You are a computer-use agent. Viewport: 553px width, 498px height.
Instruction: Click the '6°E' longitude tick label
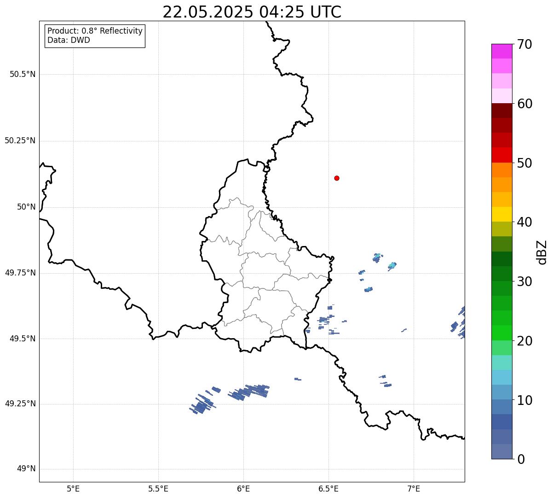[243, 488]
